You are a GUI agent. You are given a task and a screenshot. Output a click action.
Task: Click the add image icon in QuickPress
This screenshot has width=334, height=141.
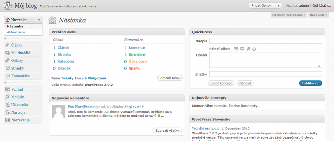[235, 49]
